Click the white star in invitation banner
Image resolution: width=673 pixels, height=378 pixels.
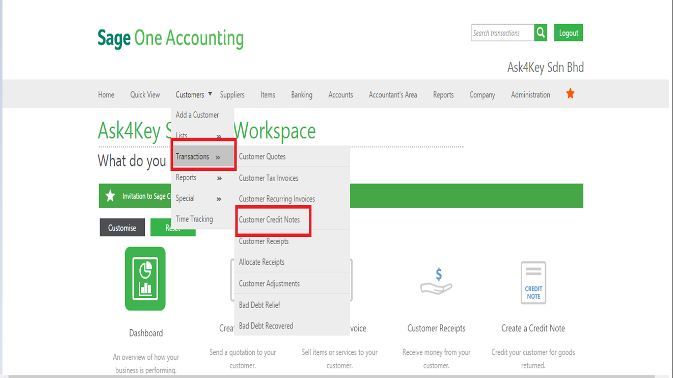(x=110, y=196)
